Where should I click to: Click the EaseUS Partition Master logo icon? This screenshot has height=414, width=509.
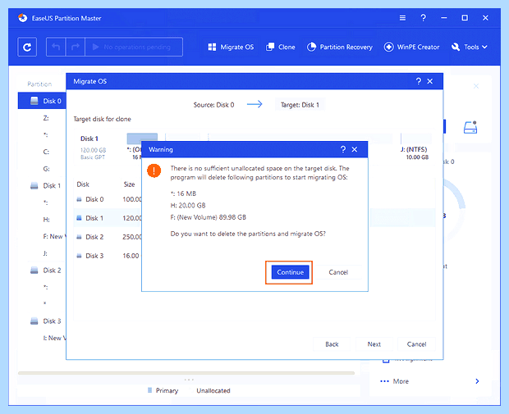point(23,18)
